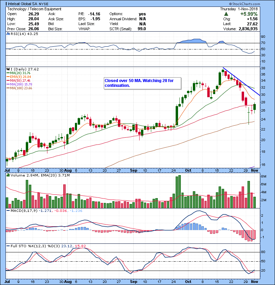Click the StockCharts.com copyright text
This screenshot has width=275, height=285.
(x=245, y=4)
